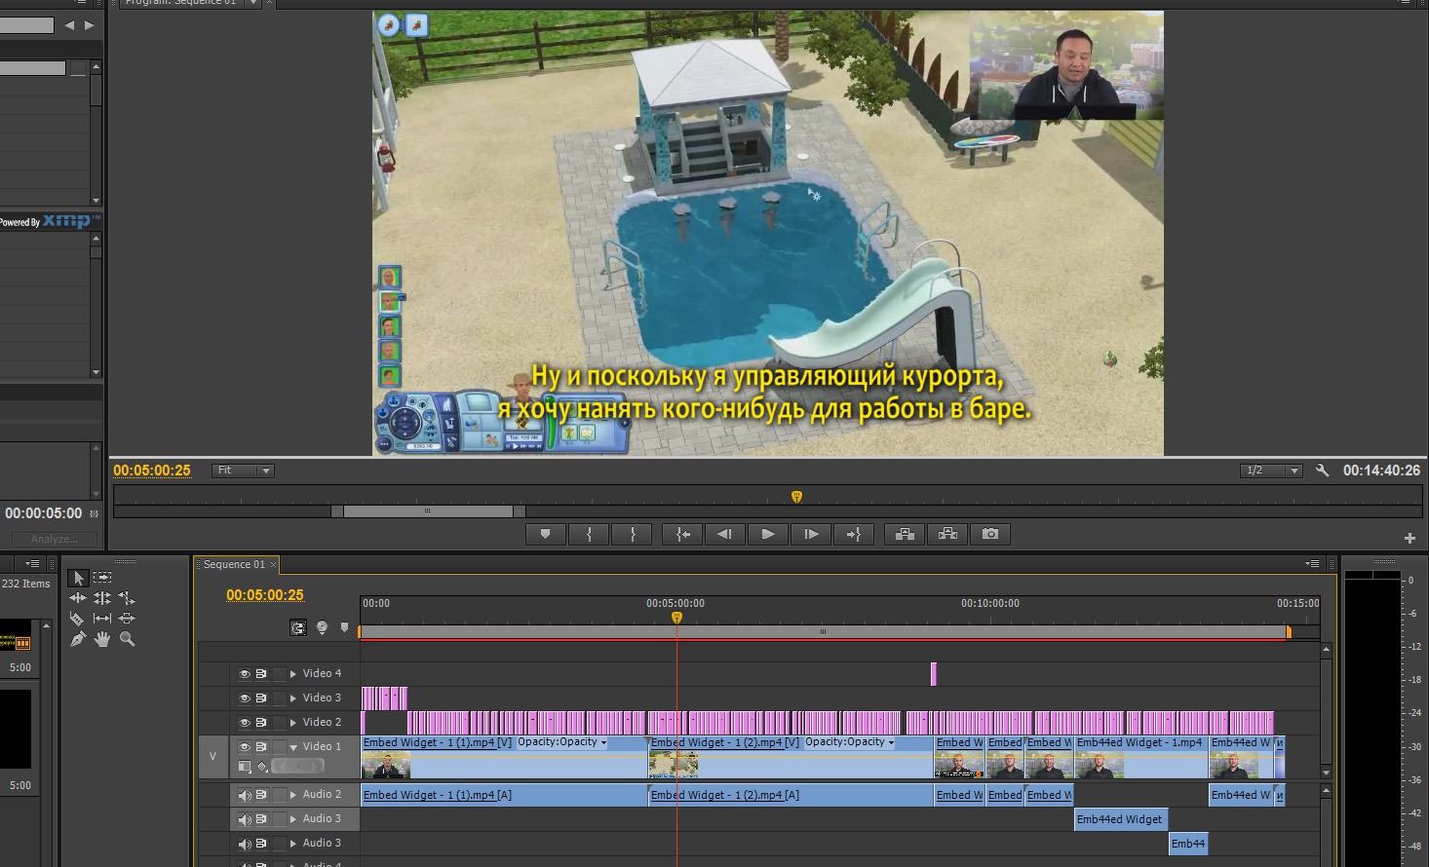The height and width of the screenshot is (867, 1429).
Task: Expand the Video 3 track
Action: [293, 698]
